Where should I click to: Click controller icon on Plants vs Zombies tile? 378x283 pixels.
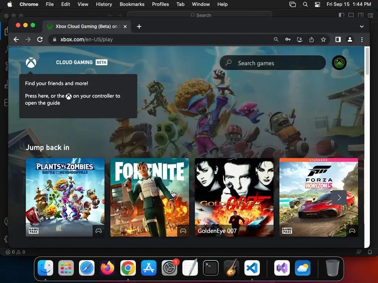pos(99,231)
